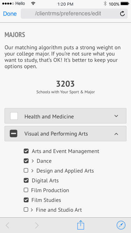131x233 pixels.
Task: Tap the battery indicator in status bar
Action: [125, 3]
